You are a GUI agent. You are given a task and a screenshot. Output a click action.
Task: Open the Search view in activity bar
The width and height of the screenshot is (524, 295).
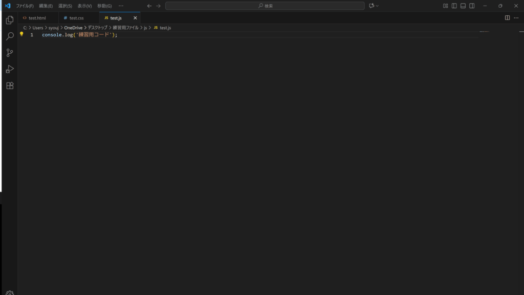coord(10,37)
